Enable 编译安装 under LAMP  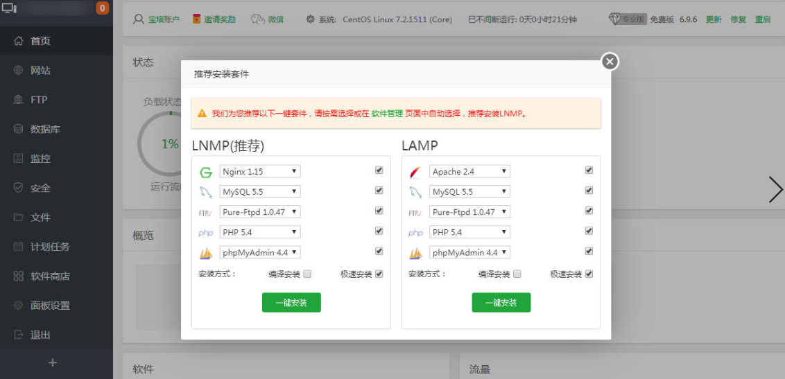point(517,274)
